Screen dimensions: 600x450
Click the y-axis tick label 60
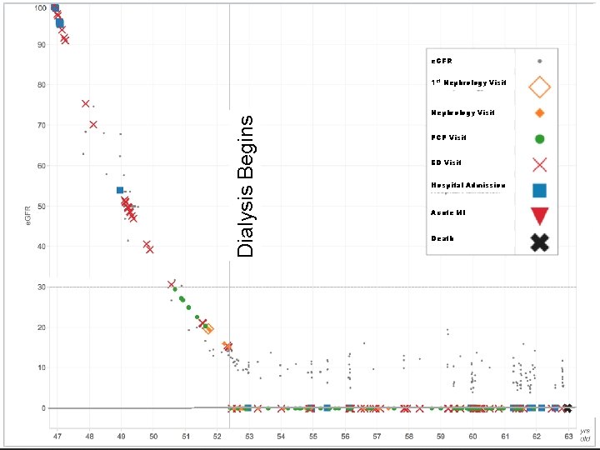tap(42, 166)
